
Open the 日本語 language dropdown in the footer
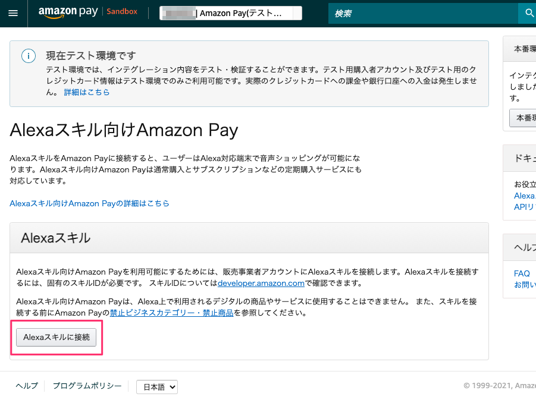point(156,387)
